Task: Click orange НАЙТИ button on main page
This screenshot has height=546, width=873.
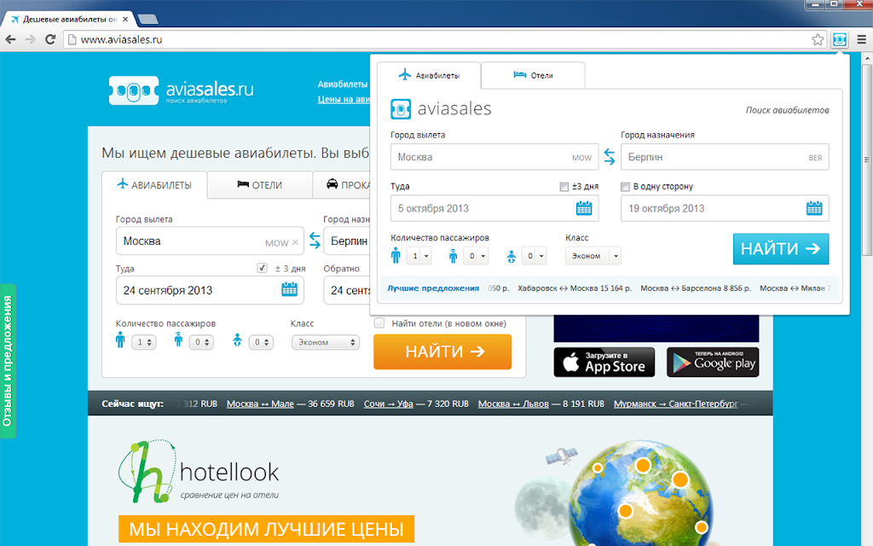Action: [442, 351]
